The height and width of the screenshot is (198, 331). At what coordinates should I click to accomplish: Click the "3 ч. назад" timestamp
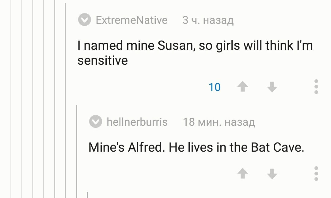208,20
